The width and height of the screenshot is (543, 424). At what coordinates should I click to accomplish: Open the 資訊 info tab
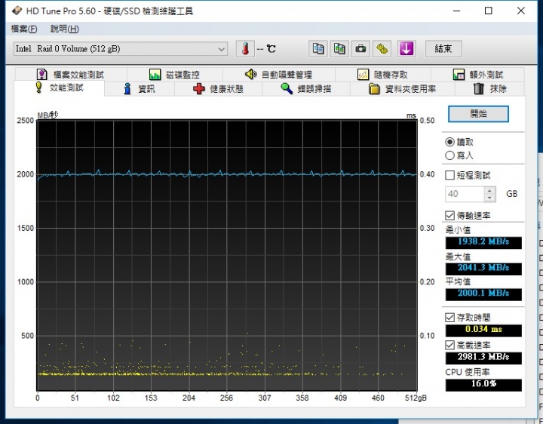point(140,89)
